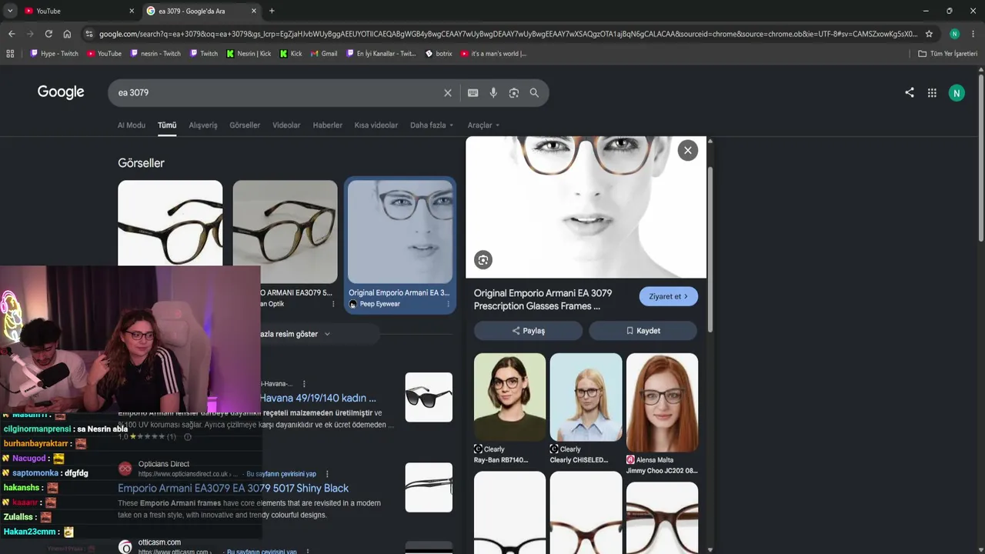Screen dimensions: 985x554
Task: Open the 'it's a man's world' bookmark
Action: pos(493,54)
